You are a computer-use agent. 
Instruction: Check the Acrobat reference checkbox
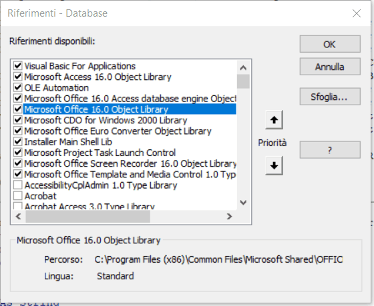click(18, 196)
